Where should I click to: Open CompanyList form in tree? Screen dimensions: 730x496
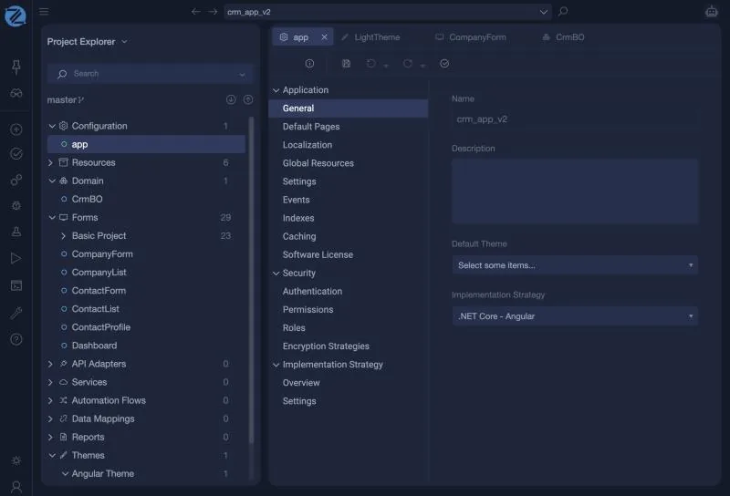click(x=99, y=273)
